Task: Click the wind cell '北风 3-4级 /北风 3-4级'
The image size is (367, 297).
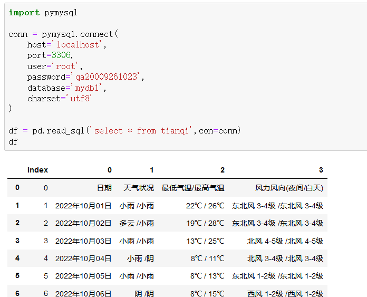Action: point(285,258)
